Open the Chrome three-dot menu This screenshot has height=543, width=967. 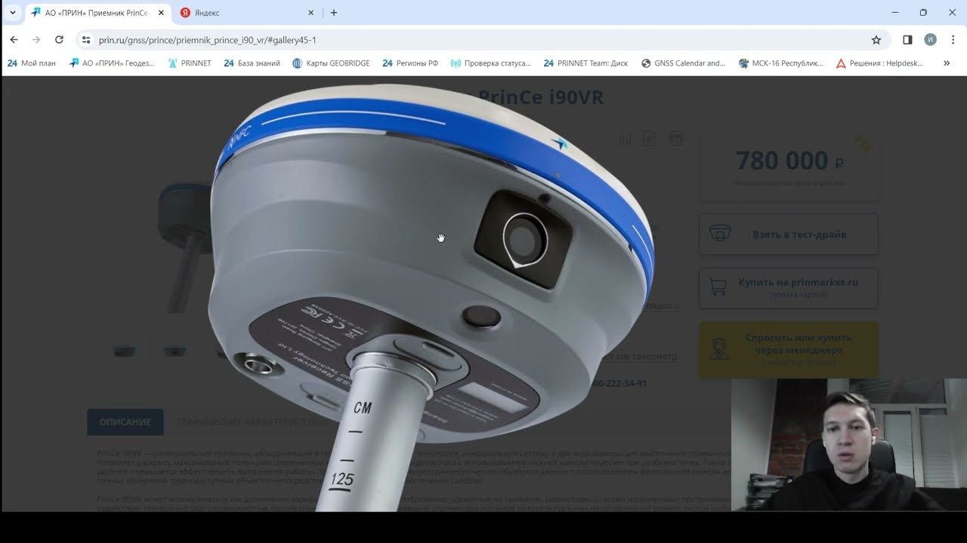(x=953, y=40)
